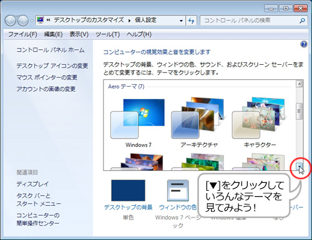Click the refresh button next to address bar
The height and width of the screenshot is (240, 312).
192,21
